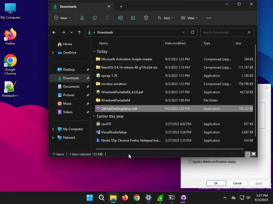Sort by Type column header

(218, 43)
